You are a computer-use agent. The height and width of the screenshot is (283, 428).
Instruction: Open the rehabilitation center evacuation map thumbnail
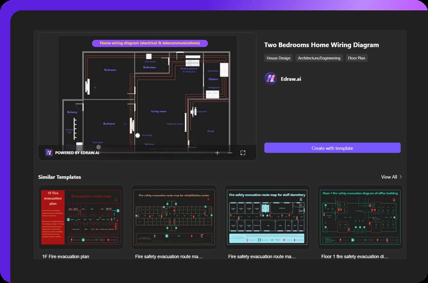tap(174, 217)
